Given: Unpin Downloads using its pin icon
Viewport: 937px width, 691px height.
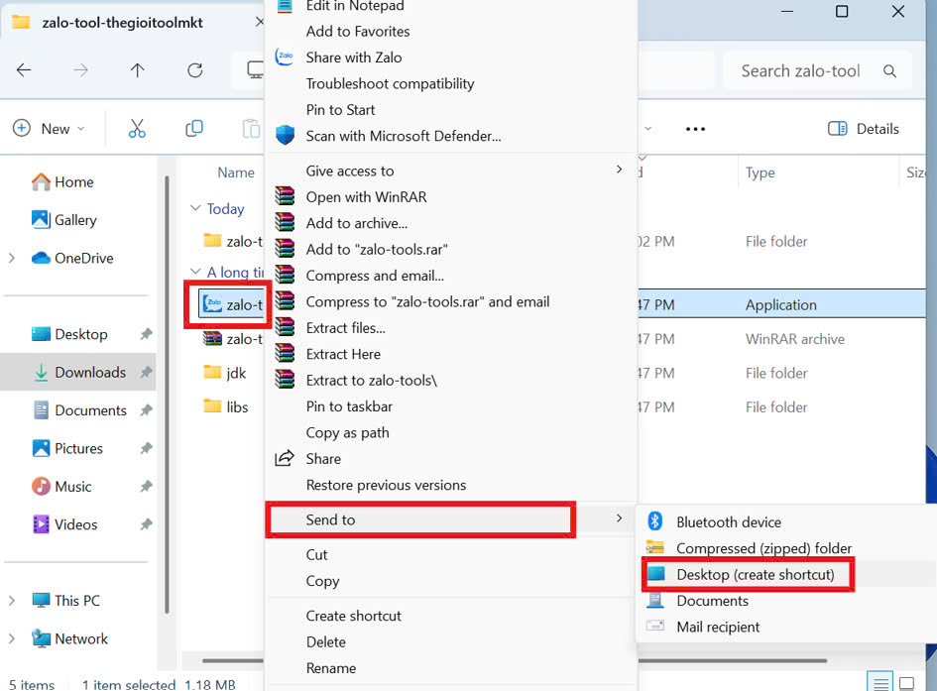Looking at the screenshot, I should point(146,372).
